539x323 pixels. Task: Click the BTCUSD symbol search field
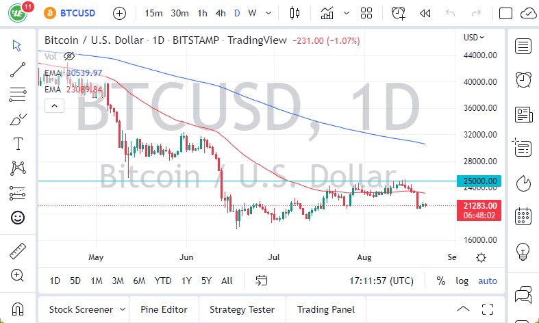pos(75,13)
